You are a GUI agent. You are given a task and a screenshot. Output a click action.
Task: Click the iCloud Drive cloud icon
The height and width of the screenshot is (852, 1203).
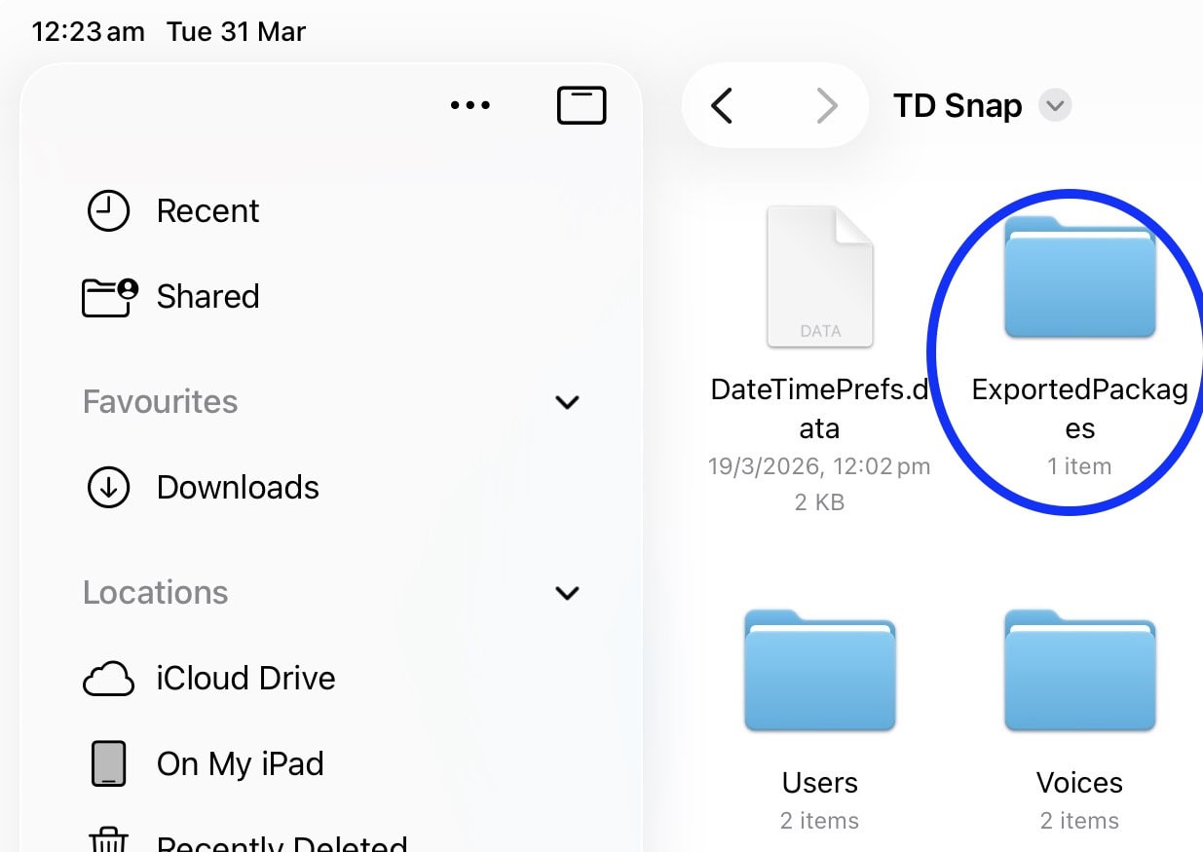(x=108, y=678)
